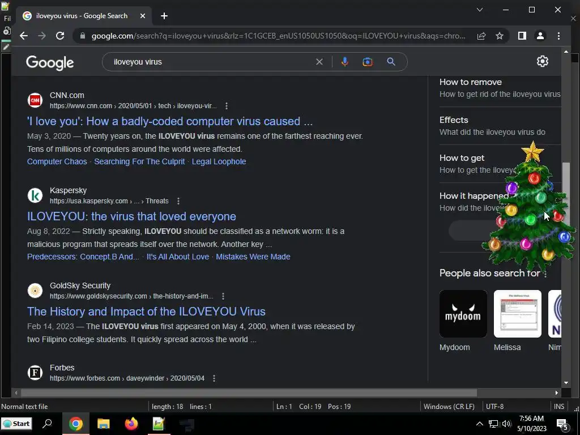Image resolution: width=580 pixels, height=435 pixels.
Task: Toggle INS mode in status bar
Action: (559, 407)
